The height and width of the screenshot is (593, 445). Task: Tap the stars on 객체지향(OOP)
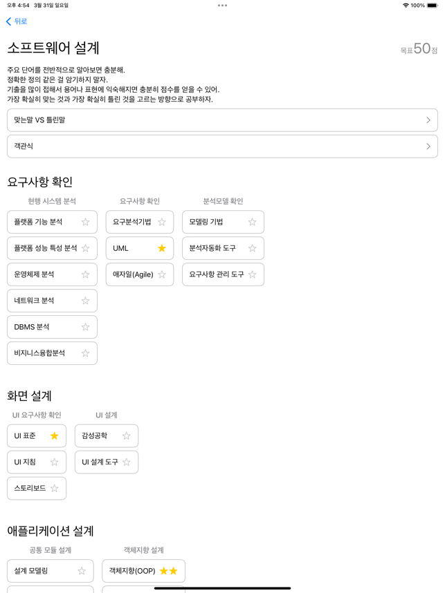coord(169,571)
